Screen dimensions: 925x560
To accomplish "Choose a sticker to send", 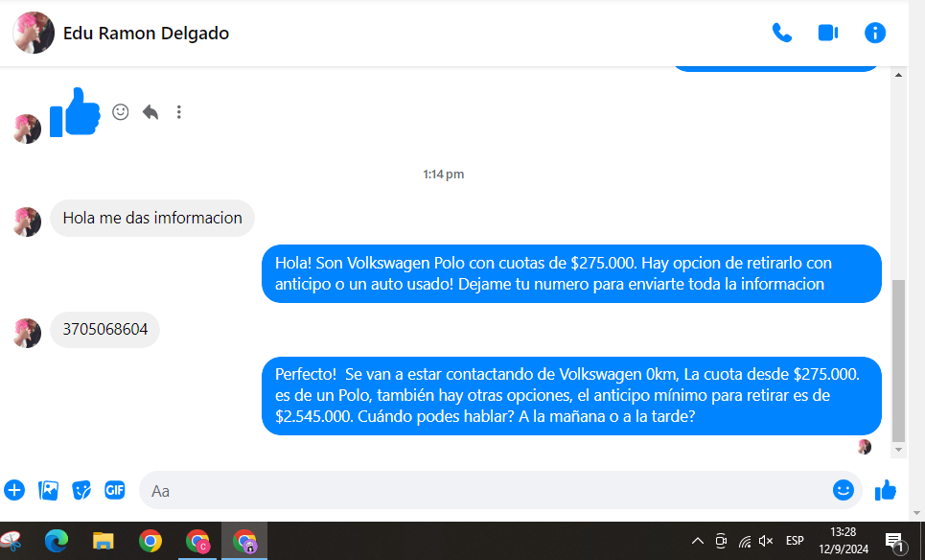I will pos(81,490).
